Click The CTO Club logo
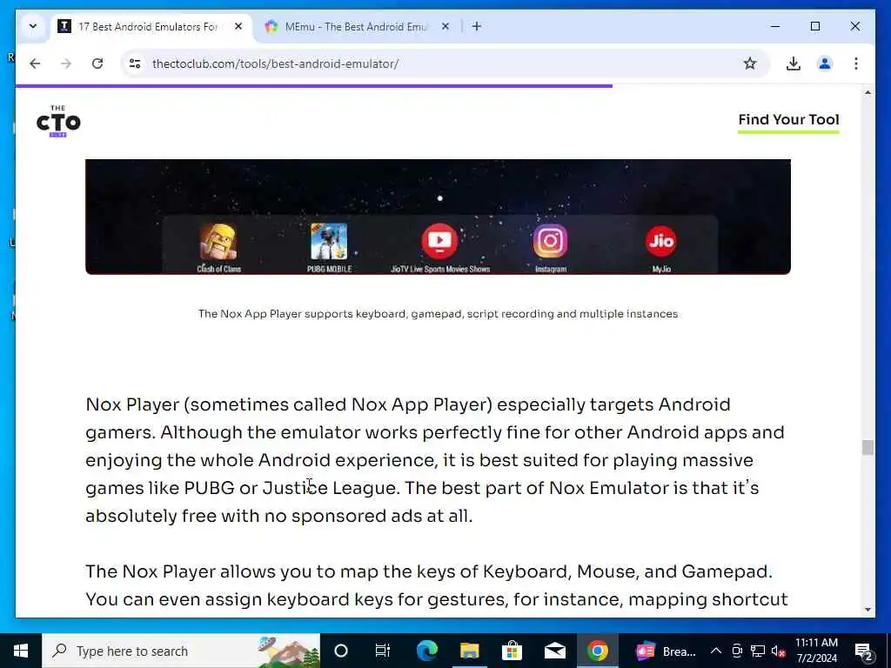Image resolution: width=891 pixels, height=668 pixels. tap(58, 121)
